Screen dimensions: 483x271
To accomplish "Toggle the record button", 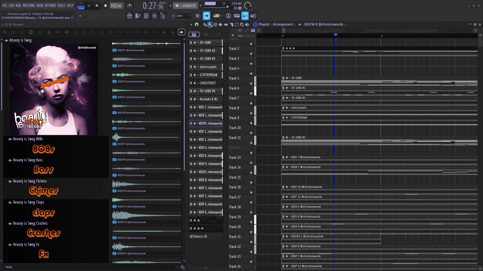I will pyautogui.click(x=105, y=6).
